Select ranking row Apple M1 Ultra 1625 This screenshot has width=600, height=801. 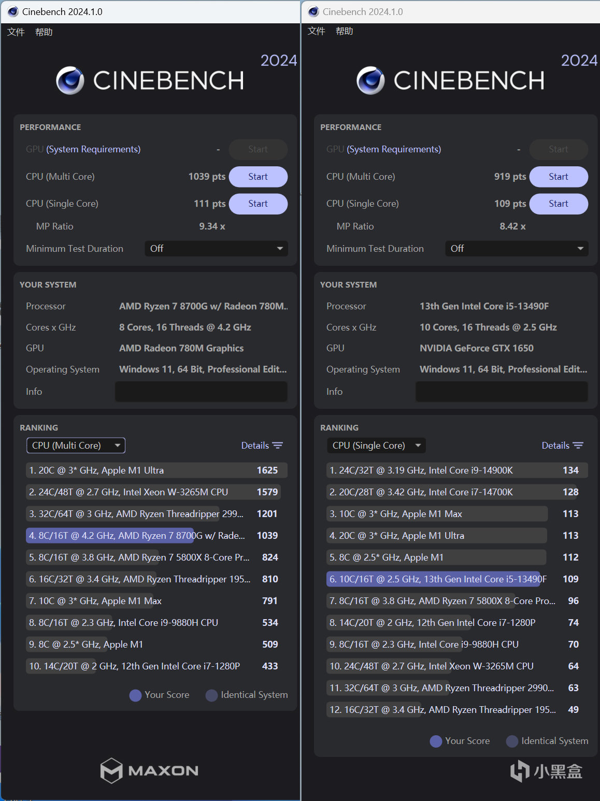click(x=156, y=470)
